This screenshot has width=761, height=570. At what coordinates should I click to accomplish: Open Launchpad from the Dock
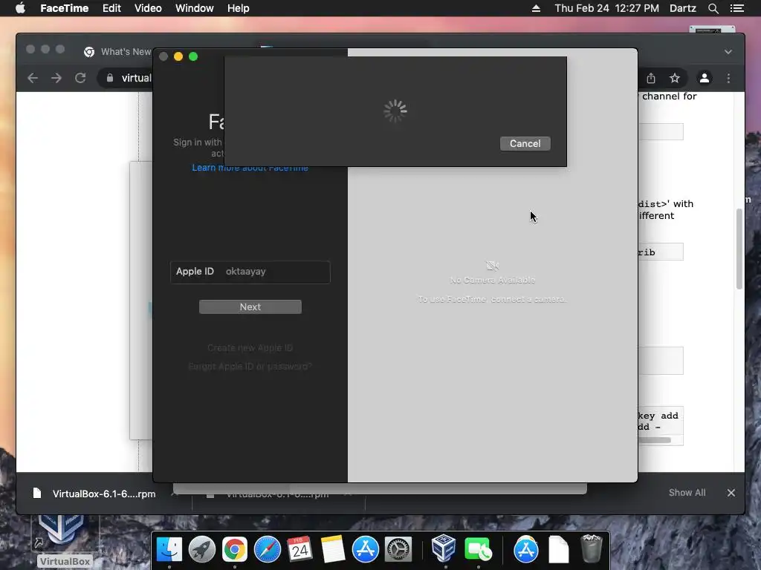pyautogui.click(x=202, y=550)
